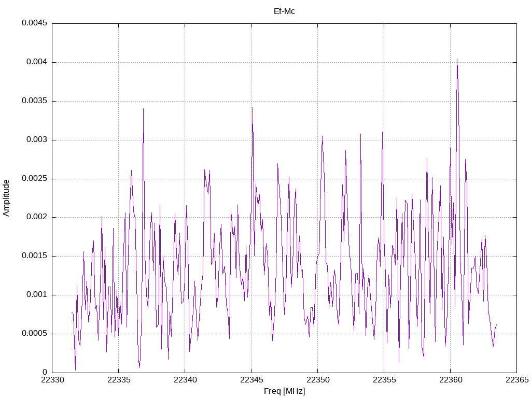
Task: Click the 22330 x-axis tick label
Action: pos(52,380)
